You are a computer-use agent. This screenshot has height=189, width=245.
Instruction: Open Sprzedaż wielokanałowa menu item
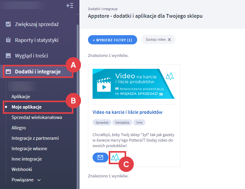pos(37,117)
